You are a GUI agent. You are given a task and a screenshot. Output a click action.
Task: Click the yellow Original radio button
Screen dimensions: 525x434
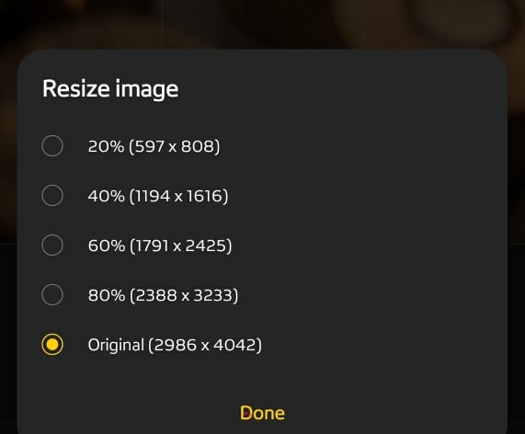coord(52,344)
